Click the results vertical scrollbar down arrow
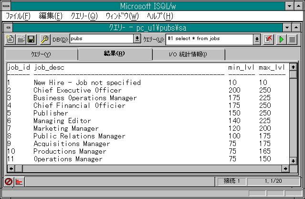 coord(293,161)
